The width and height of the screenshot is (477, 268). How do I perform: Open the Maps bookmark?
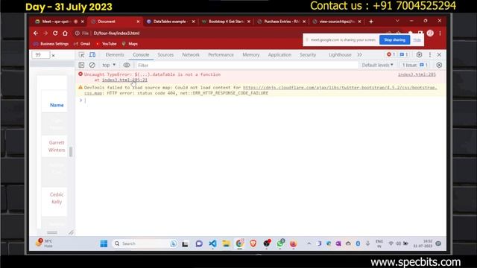tap(130, 44)
